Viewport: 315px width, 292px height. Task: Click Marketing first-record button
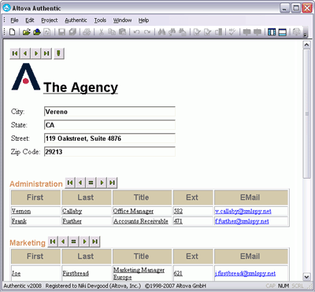click(x=53, y=242)
